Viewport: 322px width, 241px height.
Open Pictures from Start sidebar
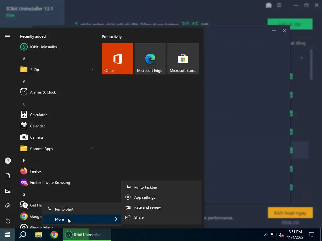8,191
